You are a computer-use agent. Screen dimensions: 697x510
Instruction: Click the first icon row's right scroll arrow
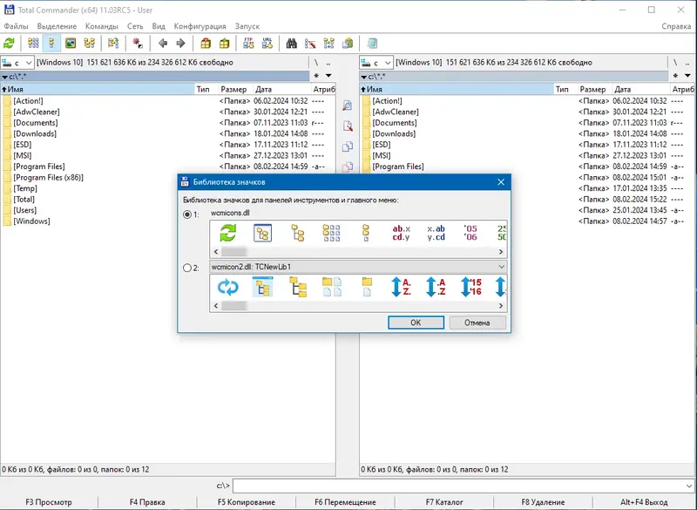(501, 252)
